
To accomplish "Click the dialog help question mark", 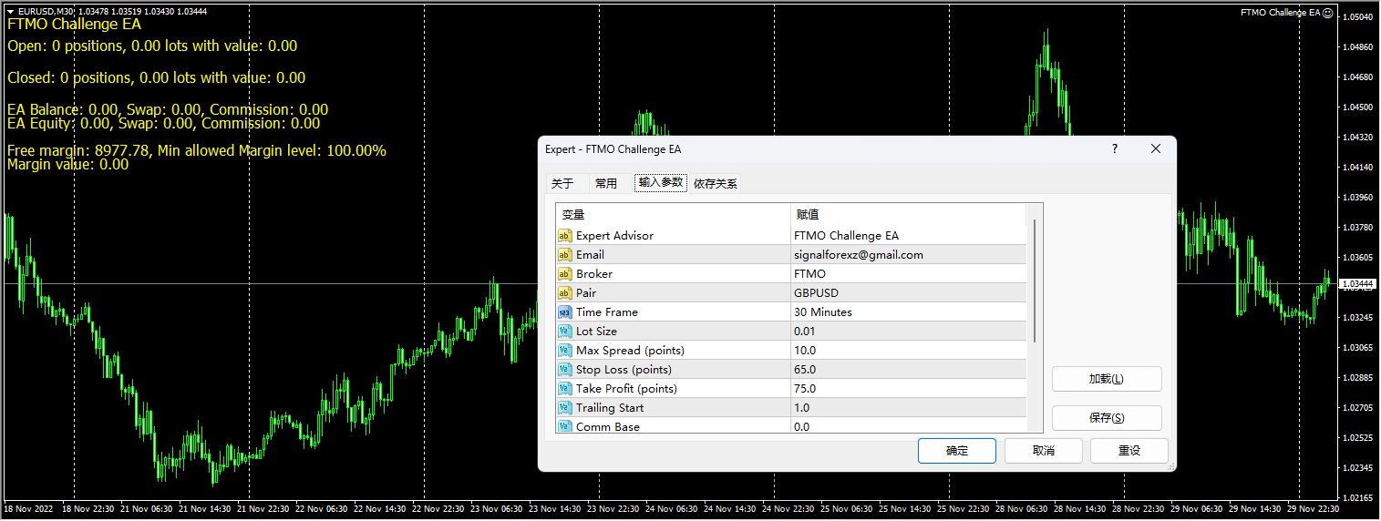I will (1114, 149).
